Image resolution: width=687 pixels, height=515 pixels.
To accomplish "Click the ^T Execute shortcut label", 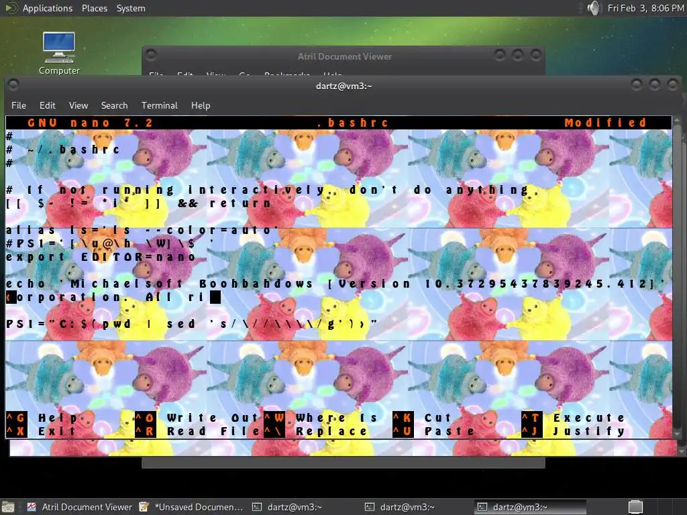I will coord(573,418).
